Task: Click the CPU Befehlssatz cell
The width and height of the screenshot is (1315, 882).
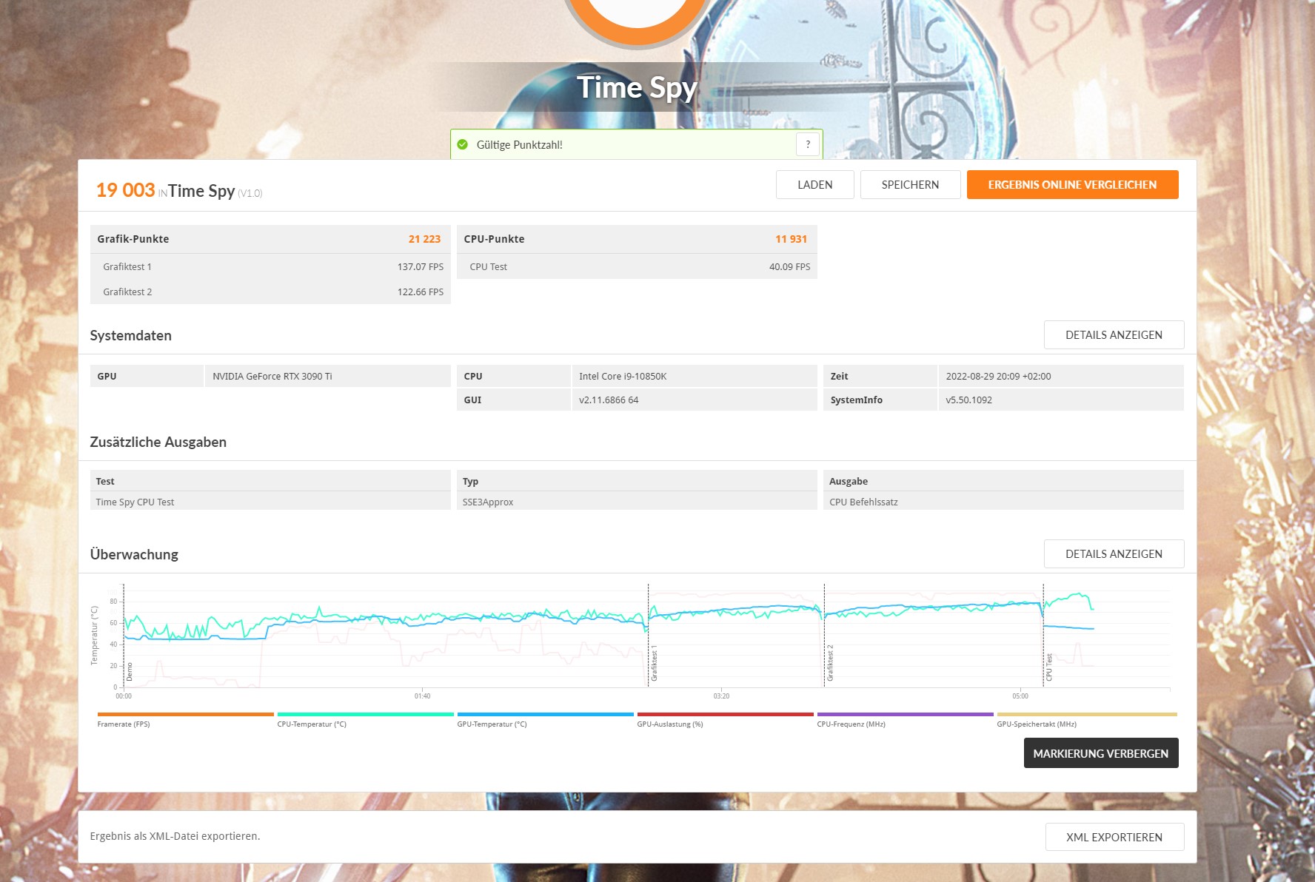Action: tap(1003, 502)
